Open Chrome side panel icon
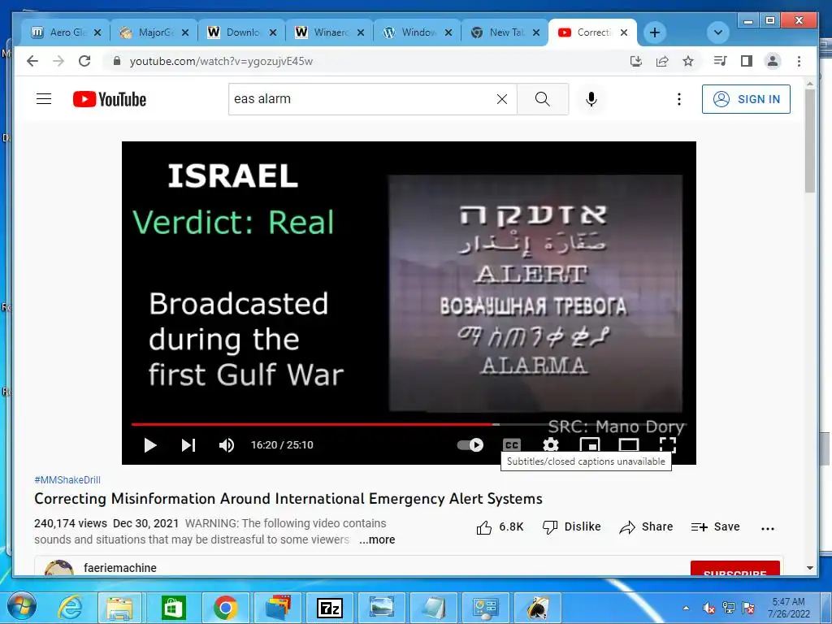Image resolution: width=832 pixels, height=624 pixels. pos(747,61)
